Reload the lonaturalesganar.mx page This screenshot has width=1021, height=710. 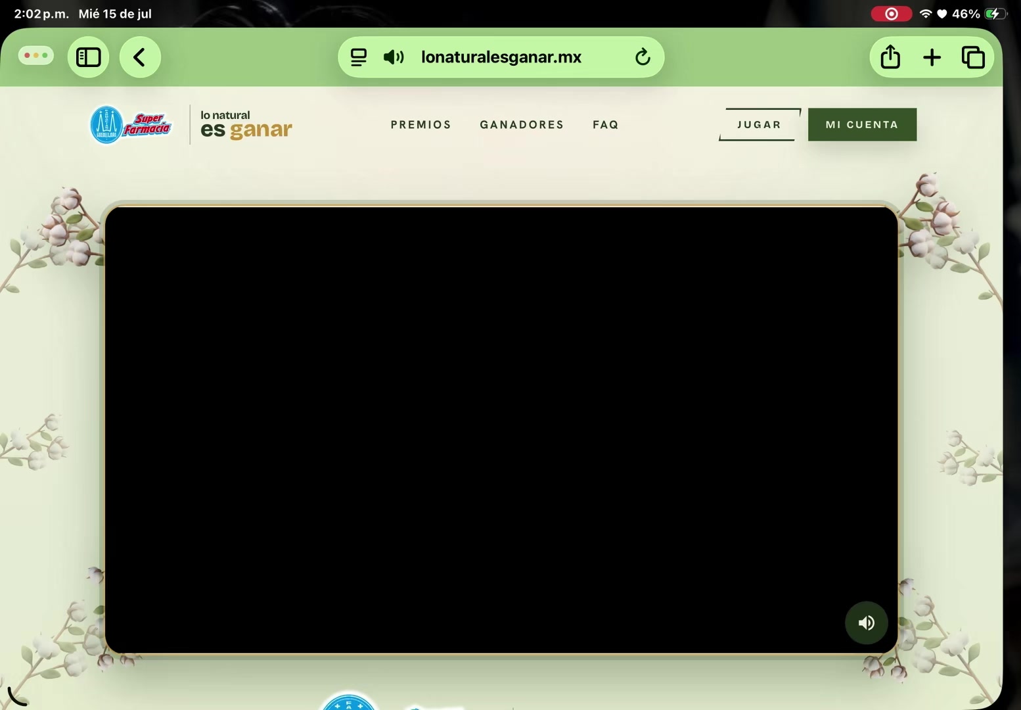(x=643, y=58)
